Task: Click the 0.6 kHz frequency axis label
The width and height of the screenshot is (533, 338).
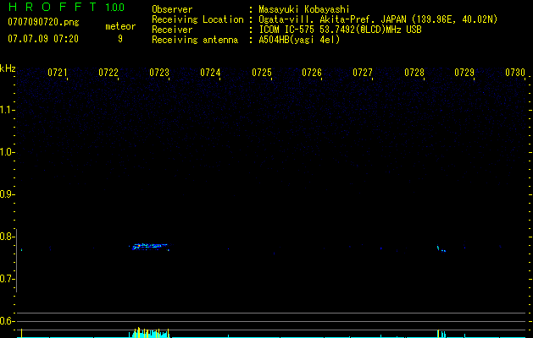Action: point(6,321)
